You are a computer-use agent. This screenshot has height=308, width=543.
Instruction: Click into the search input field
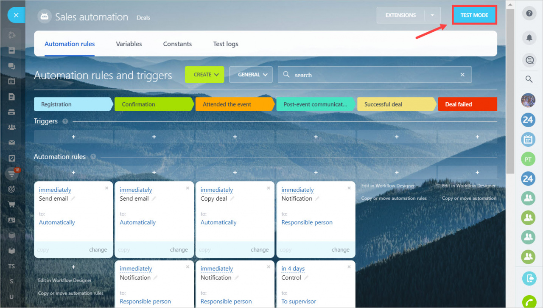coord(375,75)
